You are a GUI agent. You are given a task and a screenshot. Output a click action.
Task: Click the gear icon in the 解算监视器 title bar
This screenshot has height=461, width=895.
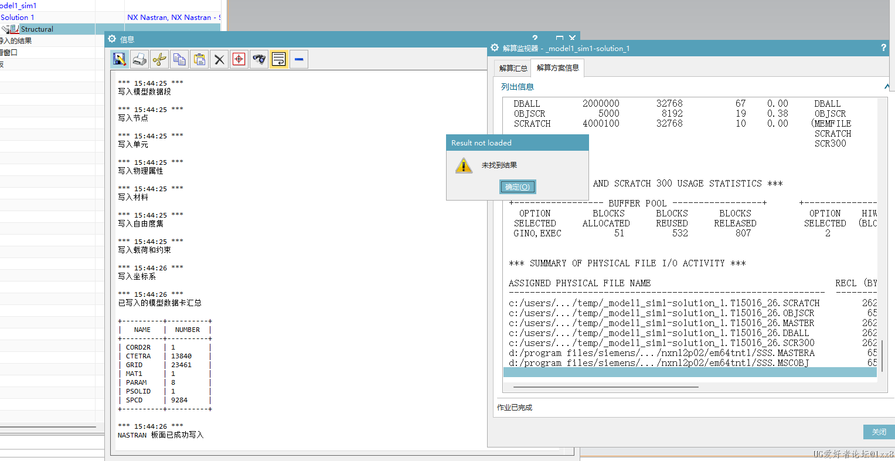pos(495,48)
